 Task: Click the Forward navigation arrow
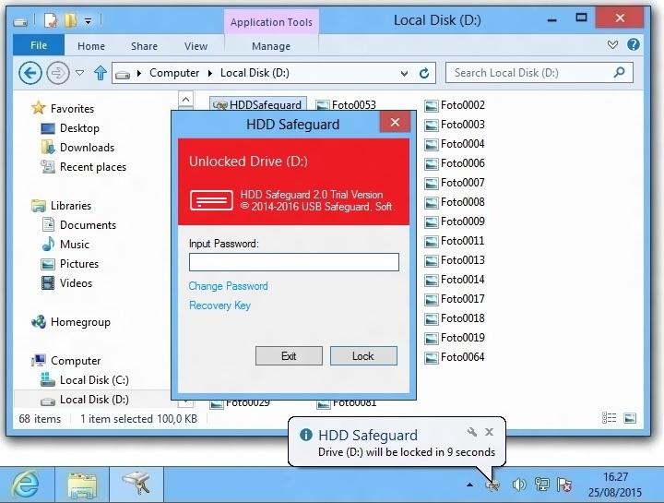[x=57, y=73]
